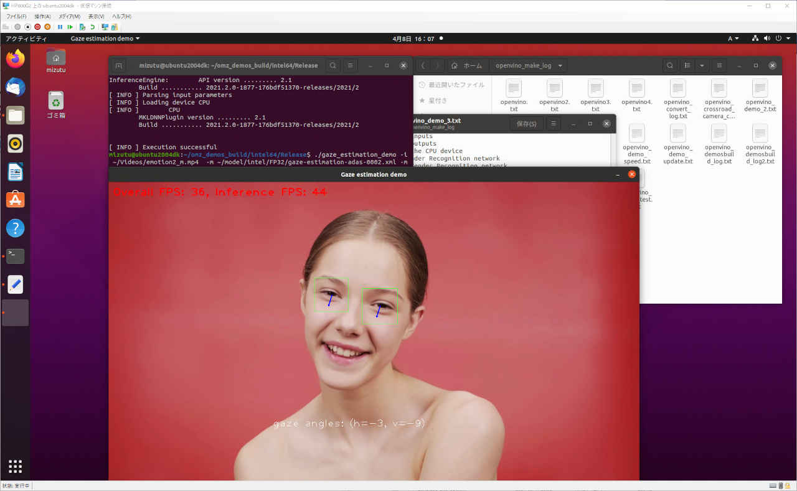Show Applications grid in the dock

[x=16, y=466]
